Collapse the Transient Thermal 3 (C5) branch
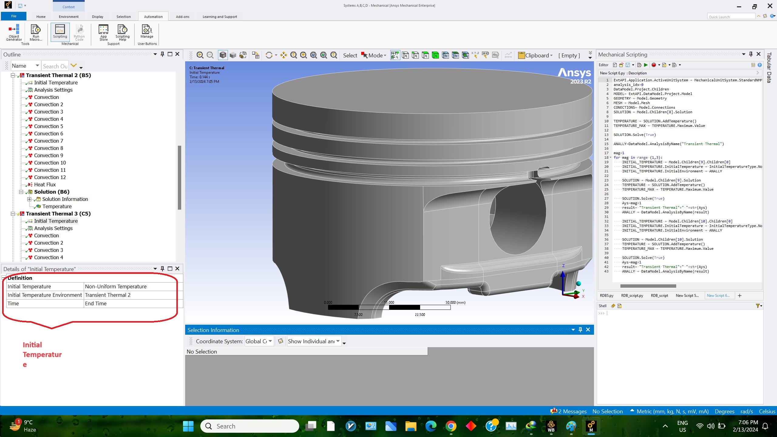777x437 pixels. click(13, 214)
